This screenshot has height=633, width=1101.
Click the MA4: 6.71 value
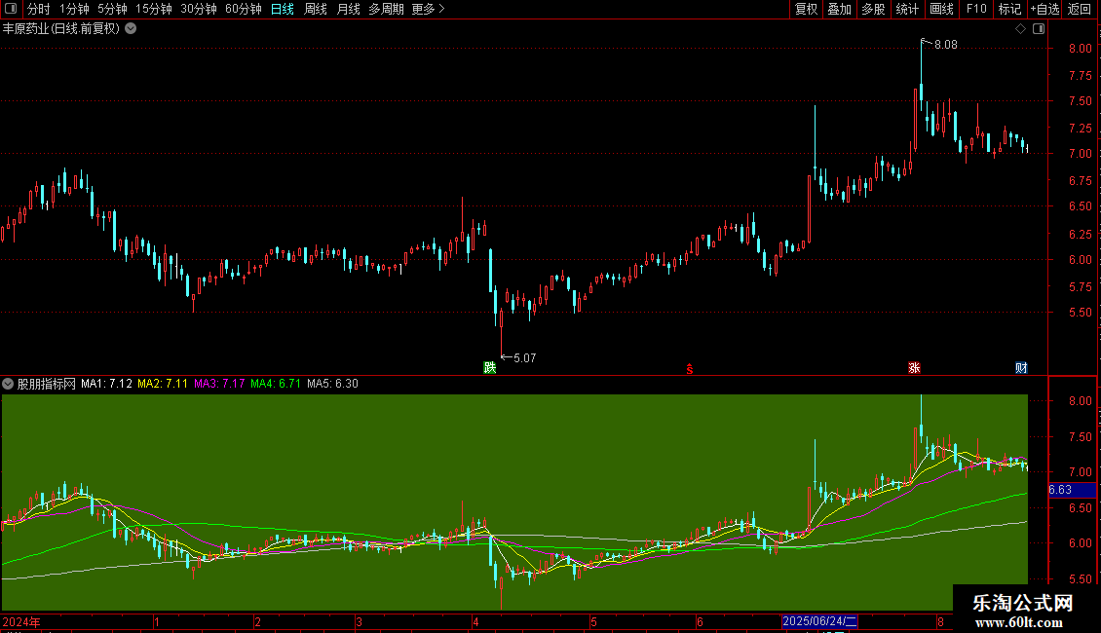point(276,384)
